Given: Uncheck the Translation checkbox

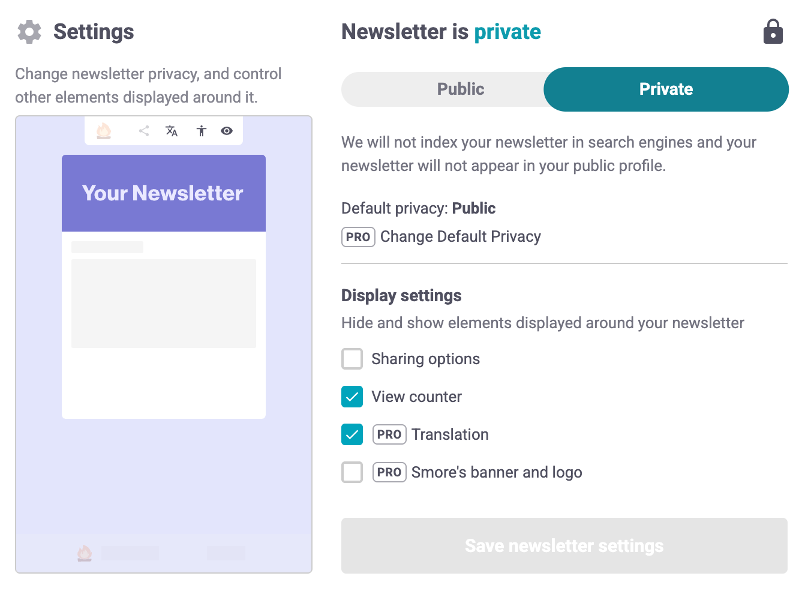Looking at the screenshot, I should pos(352,434).
